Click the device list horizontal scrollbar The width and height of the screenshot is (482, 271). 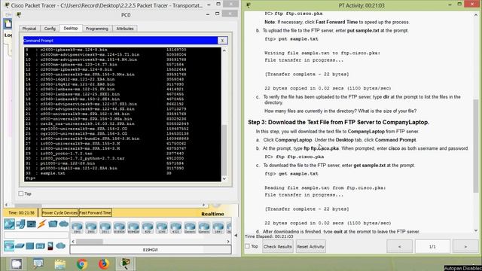[x=90, y=242]
